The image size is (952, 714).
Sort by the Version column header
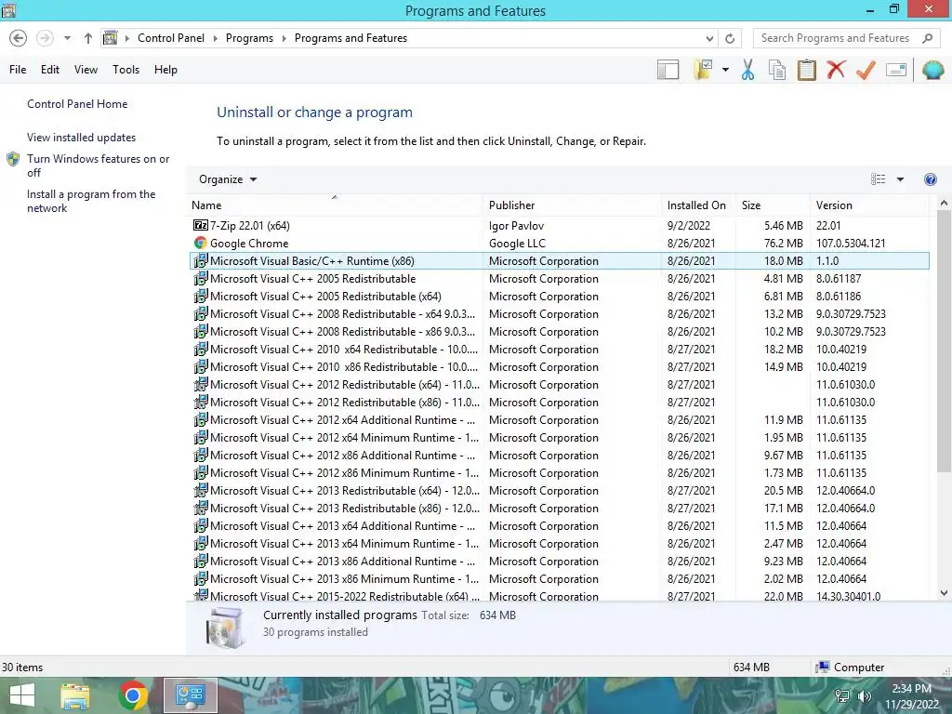coord(869,205)
